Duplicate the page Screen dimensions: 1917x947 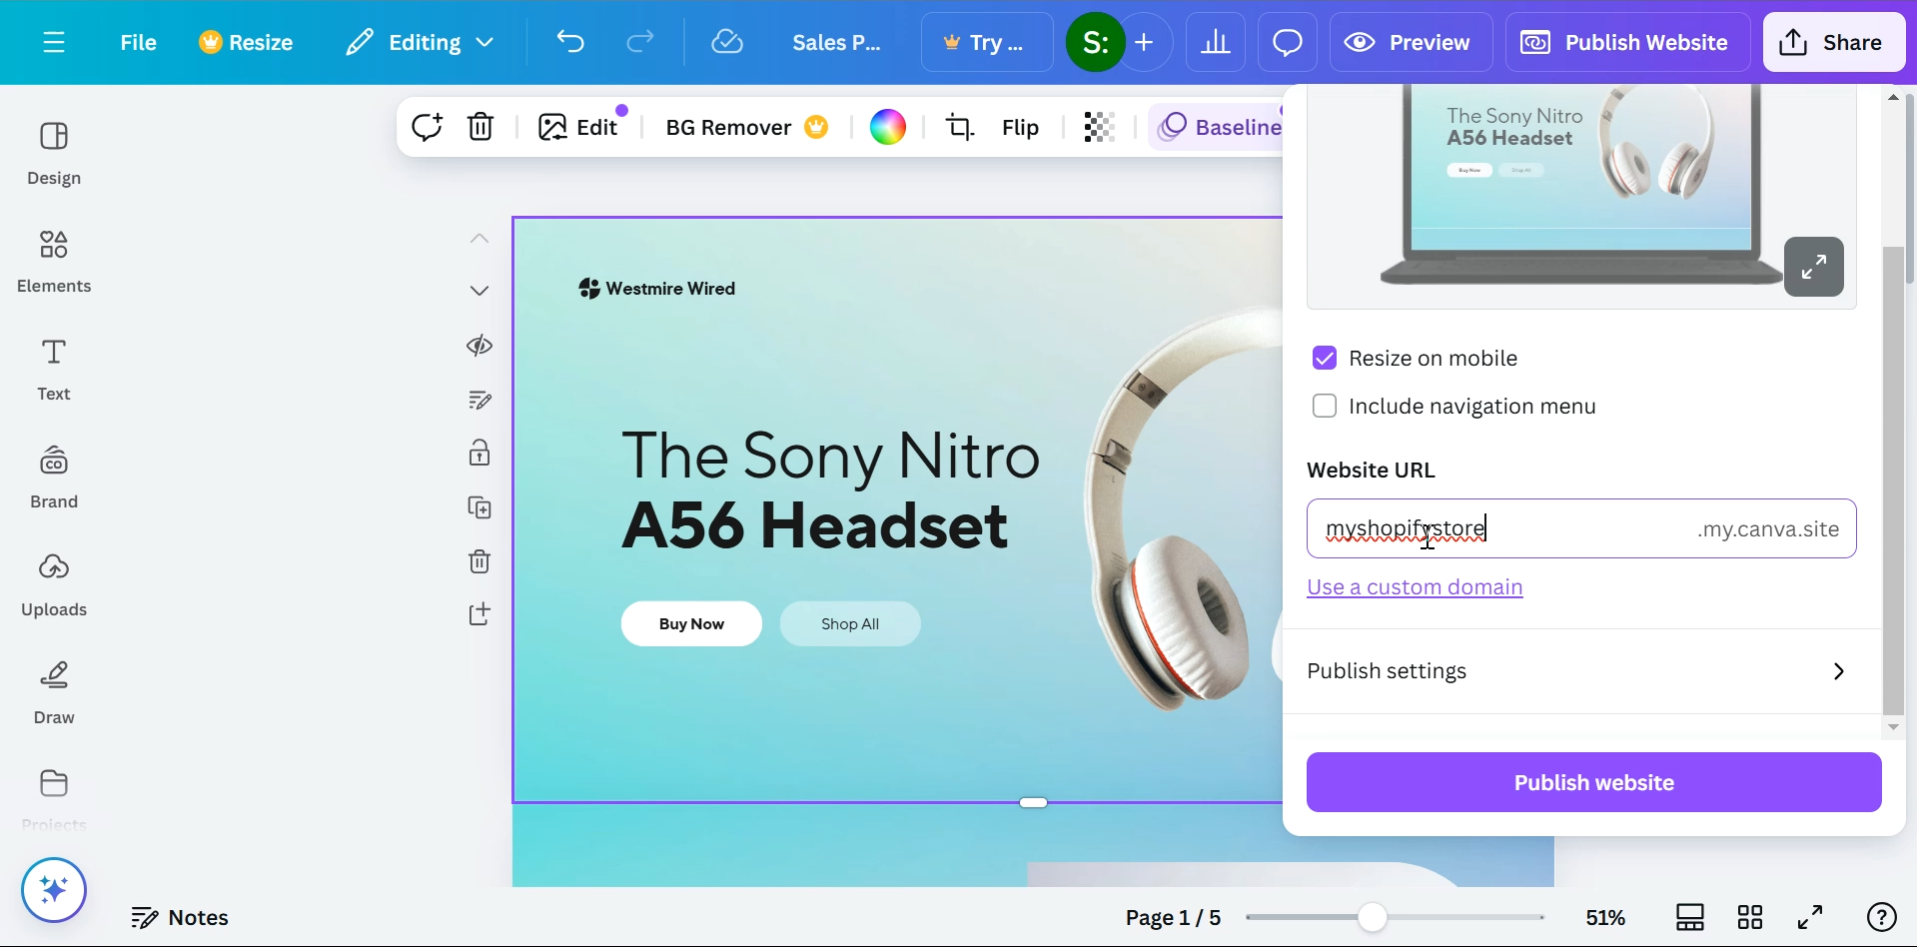[479, 507]
